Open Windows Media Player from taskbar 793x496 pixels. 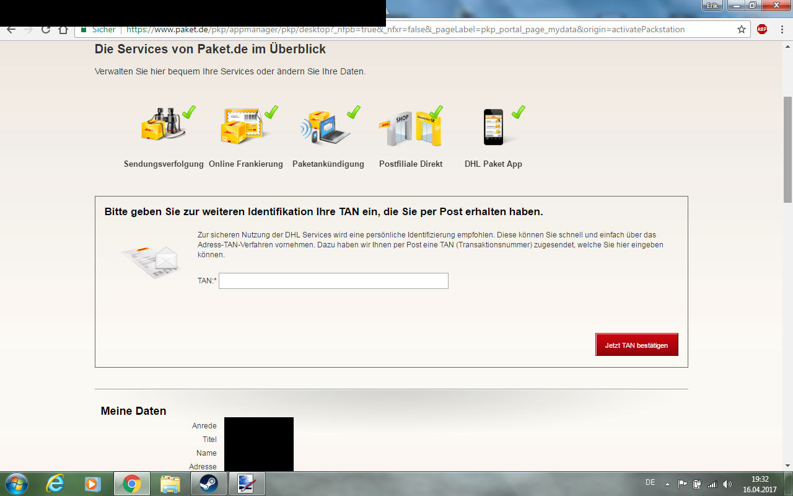point(92,484)
